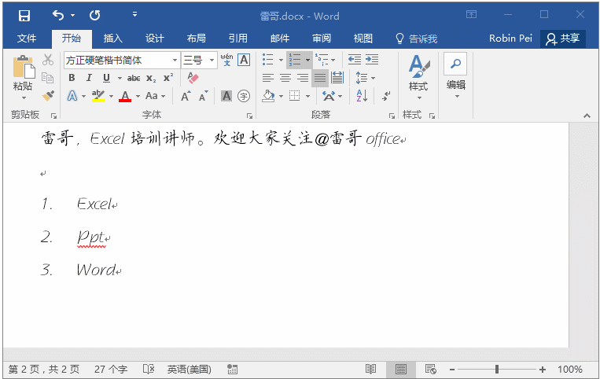Toggle superscript formatting

click(168, 78)
